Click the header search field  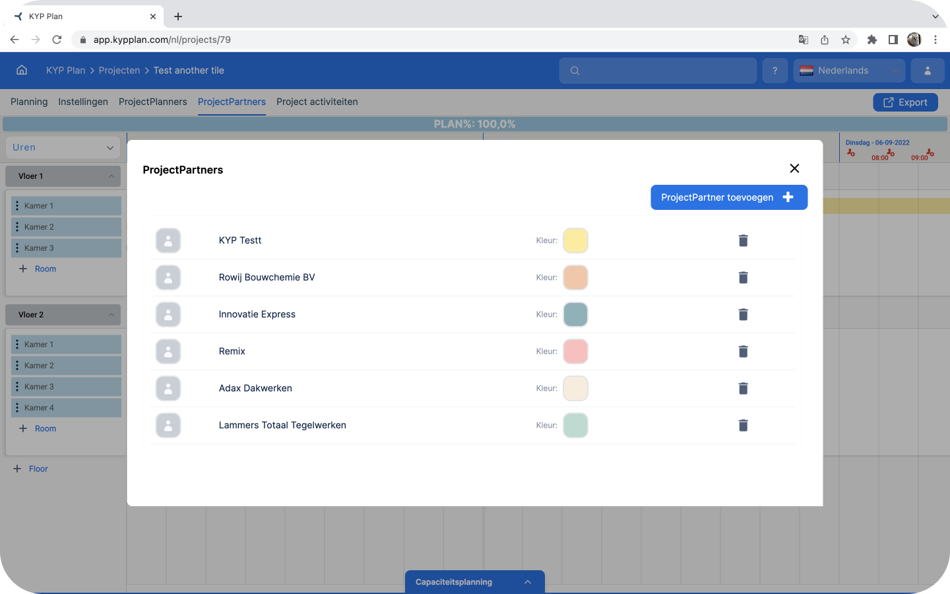coord(658,71)
